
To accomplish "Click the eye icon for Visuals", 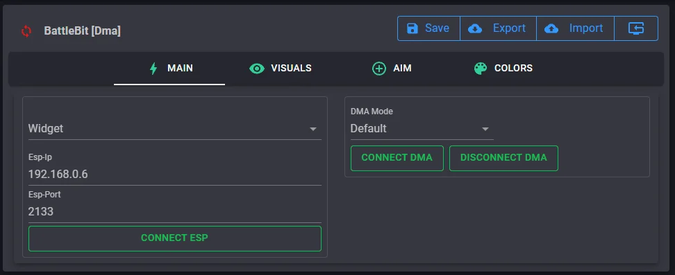I will (256, 69).
